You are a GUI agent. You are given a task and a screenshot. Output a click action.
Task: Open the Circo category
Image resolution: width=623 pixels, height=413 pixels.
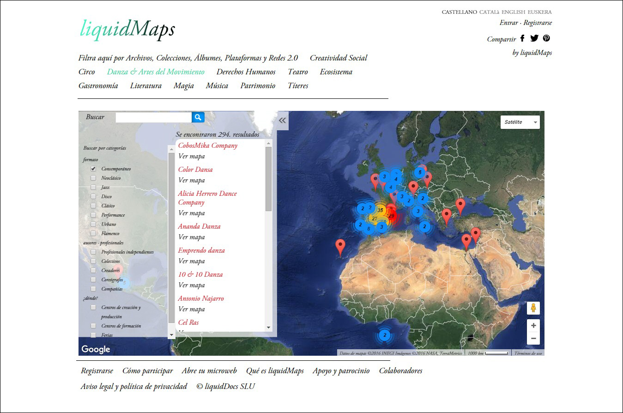point(87,72)
